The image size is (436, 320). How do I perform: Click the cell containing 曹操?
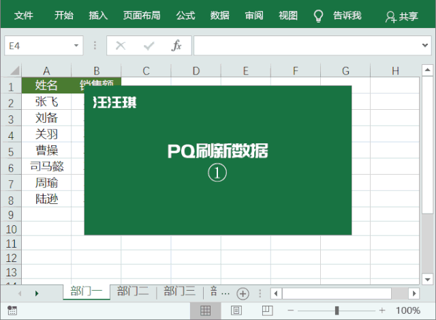point(46,150)
